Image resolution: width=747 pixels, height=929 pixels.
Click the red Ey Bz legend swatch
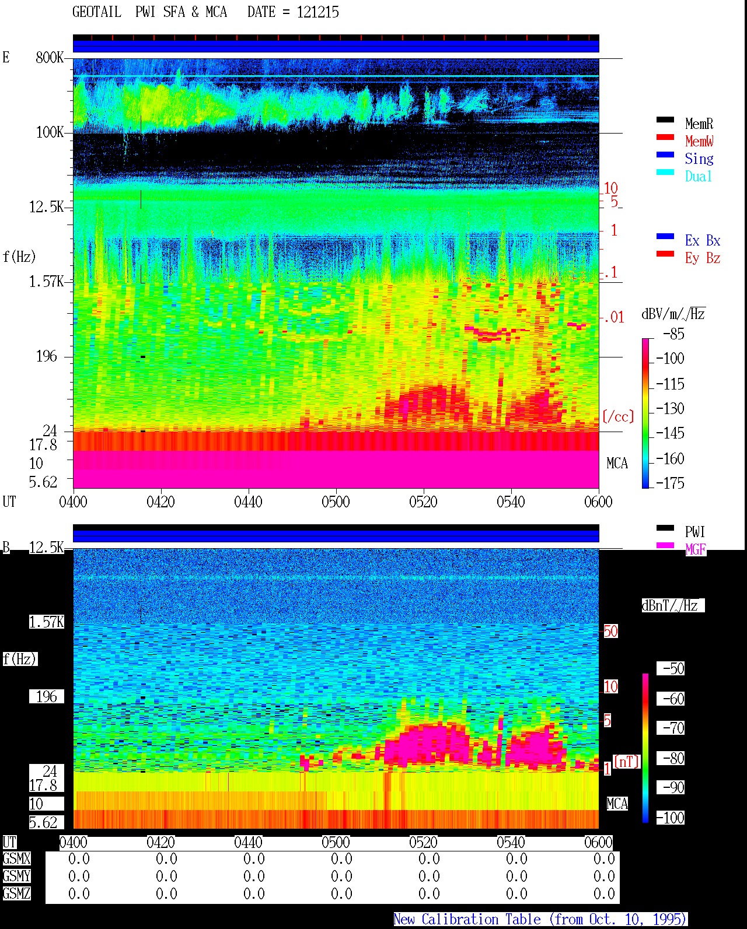(x=665, y=254)
